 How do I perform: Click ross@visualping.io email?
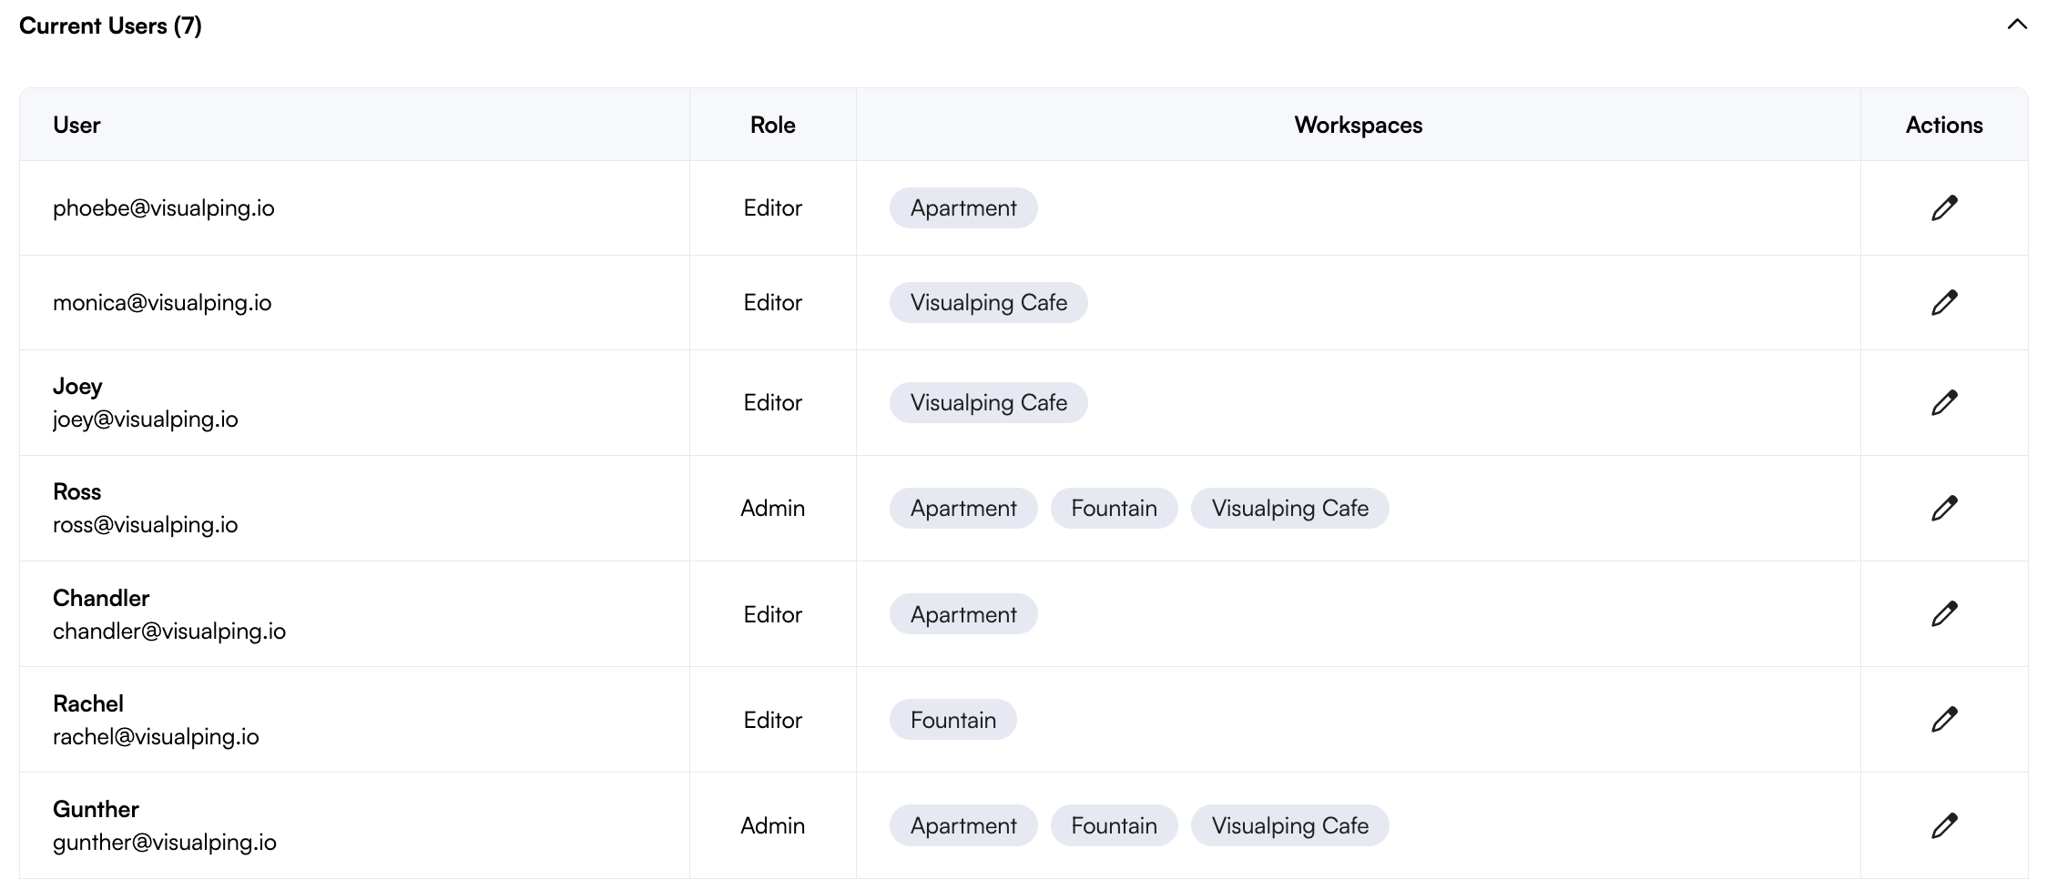pos(146,524)
